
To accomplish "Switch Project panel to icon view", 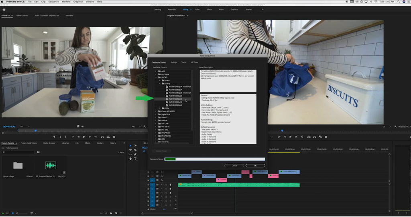I will 12,213.
